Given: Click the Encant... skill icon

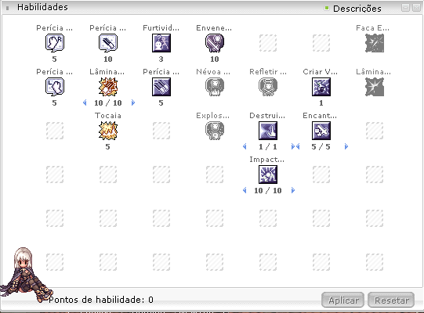Looking at the screenshot, I should (321, 131).
